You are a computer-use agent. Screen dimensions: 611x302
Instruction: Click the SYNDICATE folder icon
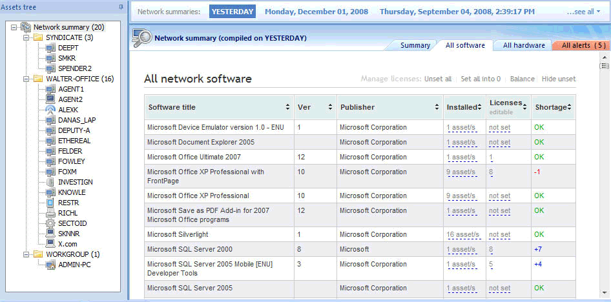pyautogui.click(x=38, y=37)
